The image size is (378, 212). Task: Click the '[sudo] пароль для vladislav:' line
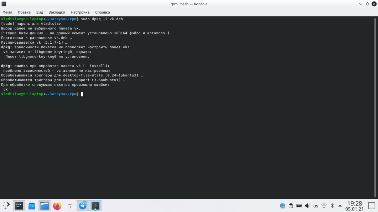click(32, 24)
